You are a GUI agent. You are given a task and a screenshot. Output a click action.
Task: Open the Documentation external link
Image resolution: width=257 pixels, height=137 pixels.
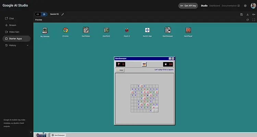231,6
